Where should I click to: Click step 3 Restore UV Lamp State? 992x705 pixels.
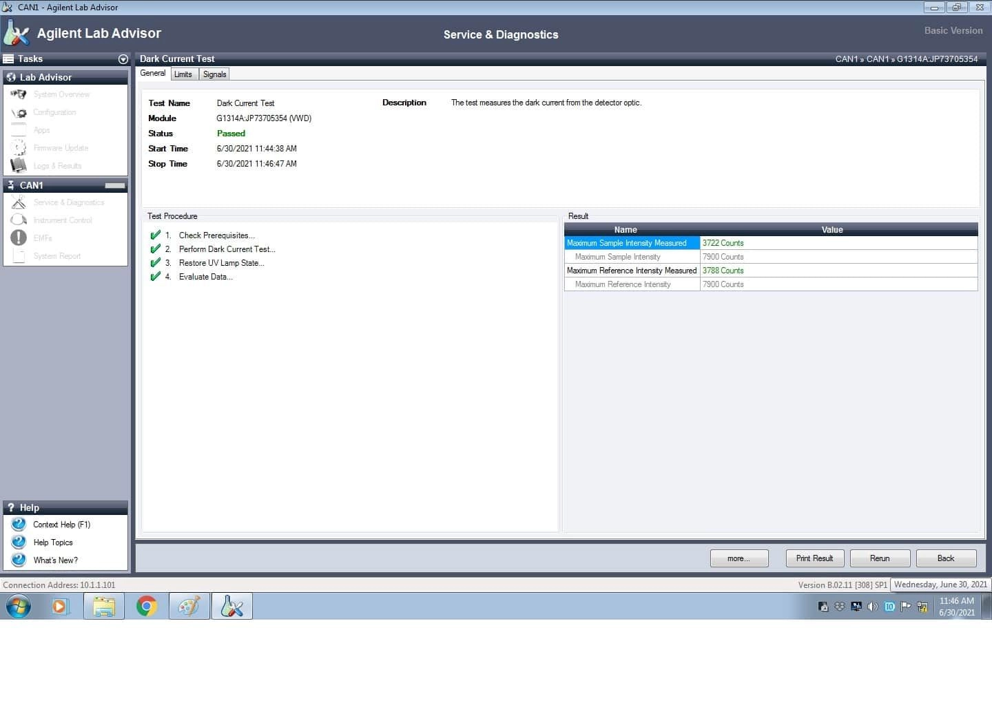pos(221,263)
